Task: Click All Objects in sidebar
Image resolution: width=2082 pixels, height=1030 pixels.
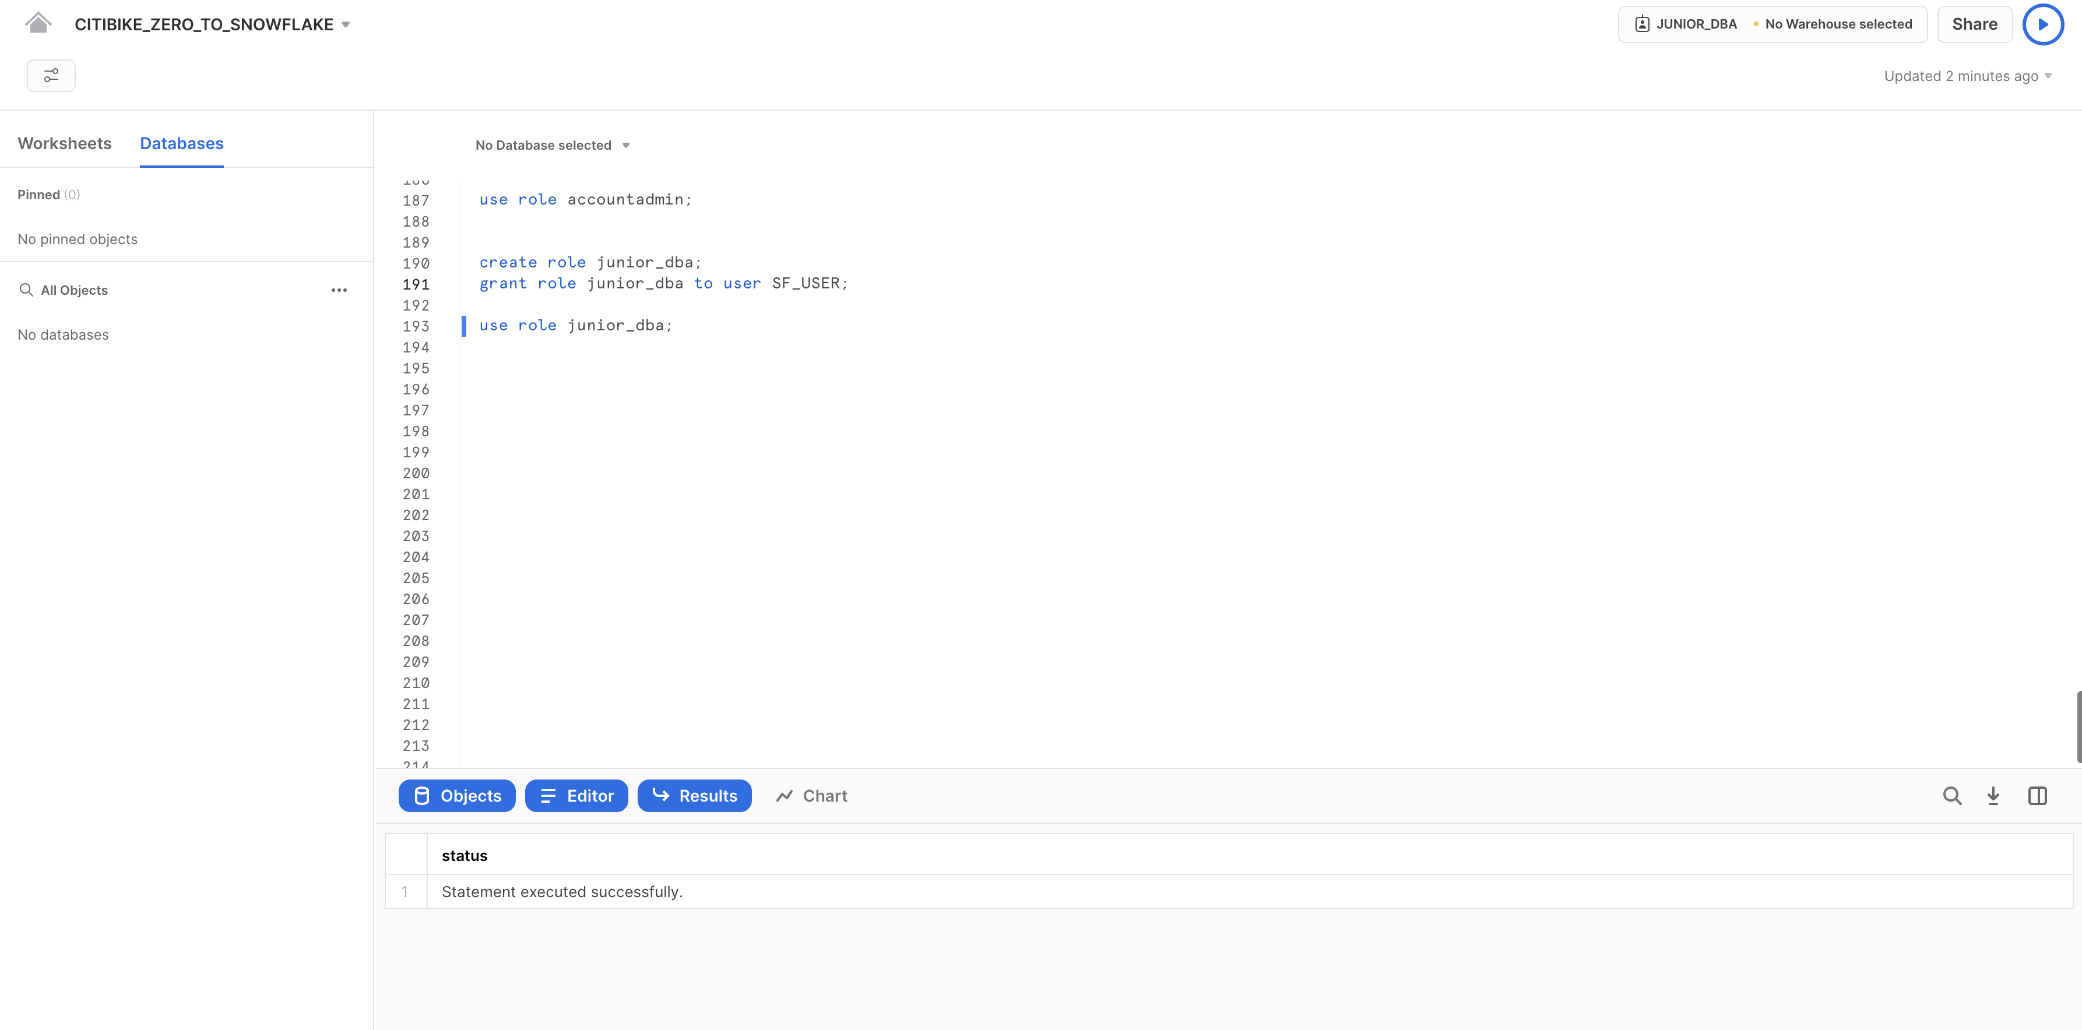Action: coord(75,290)
